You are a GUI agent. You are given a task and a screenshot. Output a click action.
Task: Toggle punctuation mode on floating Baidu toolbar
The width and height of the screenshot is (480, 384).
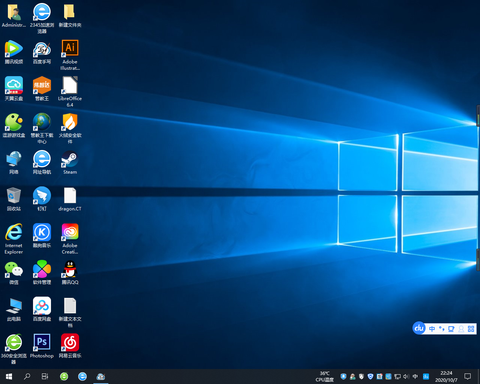coord(442,329)
